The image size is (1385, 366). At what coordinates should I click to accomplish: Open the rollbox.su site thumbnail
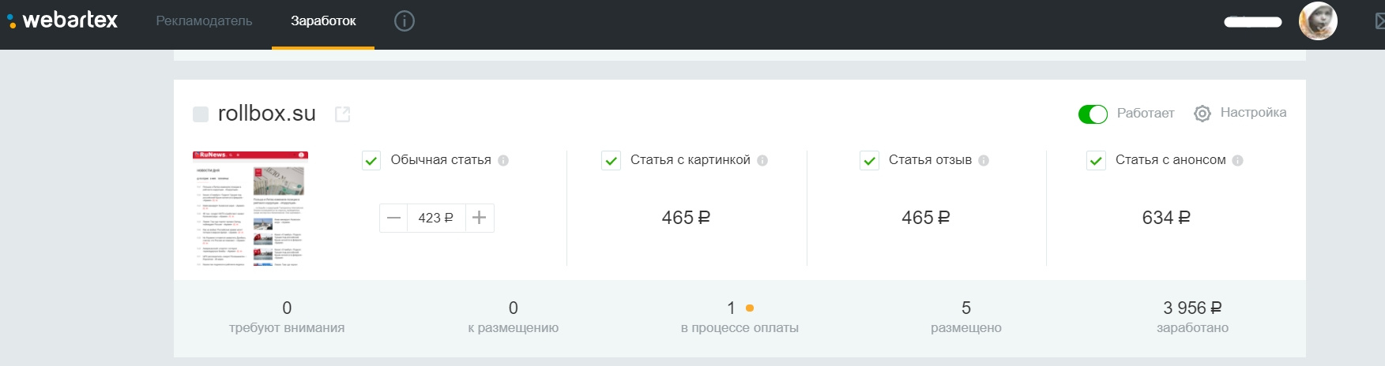[x=250, y=209]
